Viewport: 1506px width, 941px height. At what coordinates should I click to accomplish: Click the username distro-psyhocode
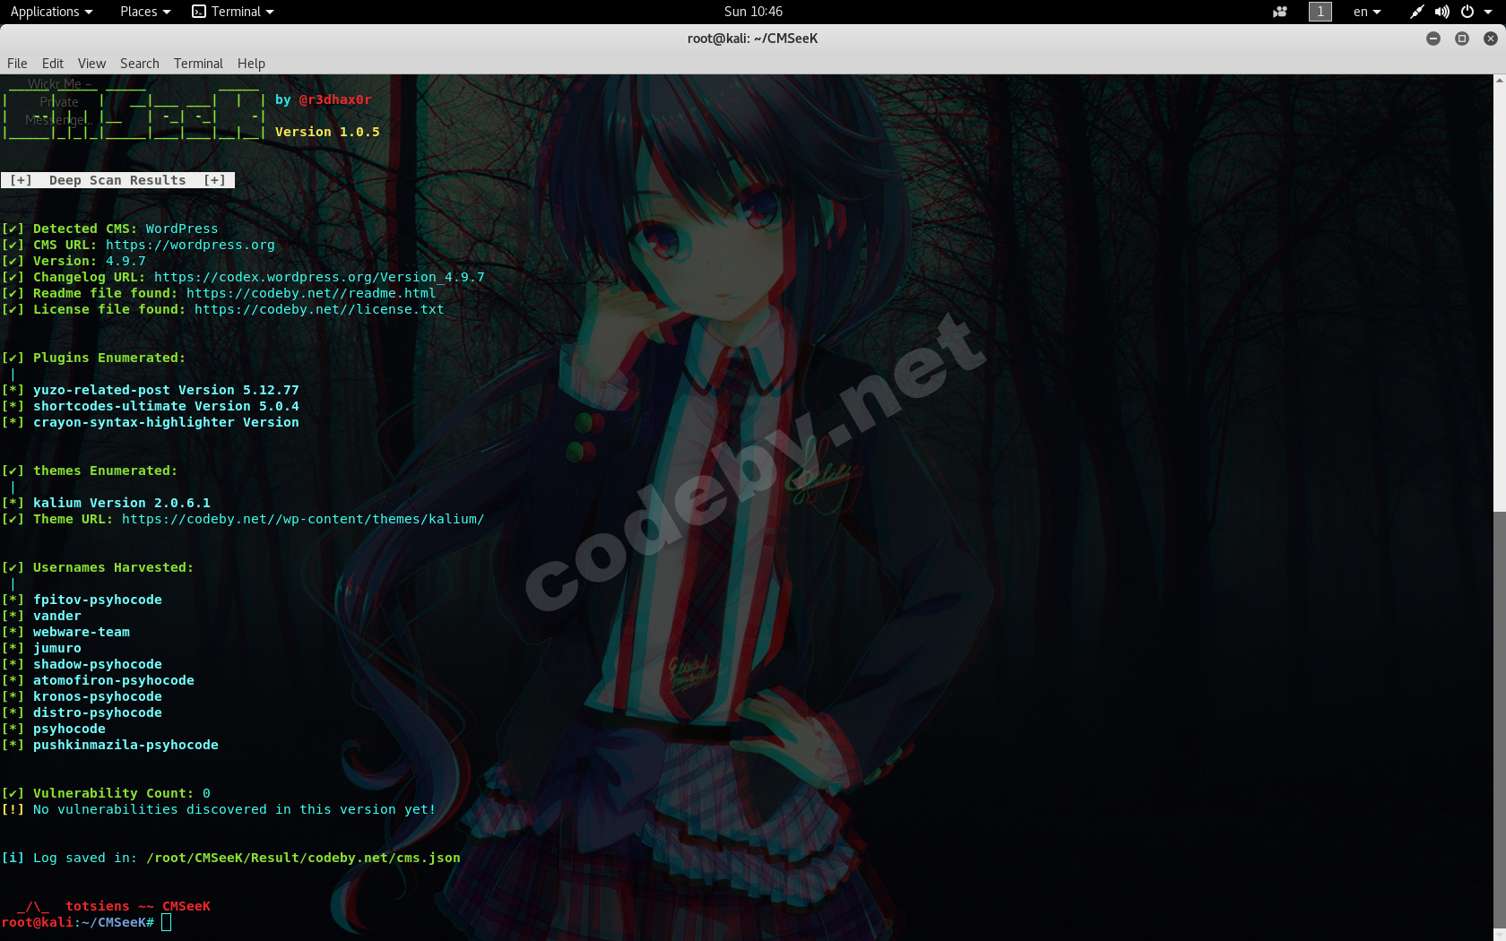point(98,712)
